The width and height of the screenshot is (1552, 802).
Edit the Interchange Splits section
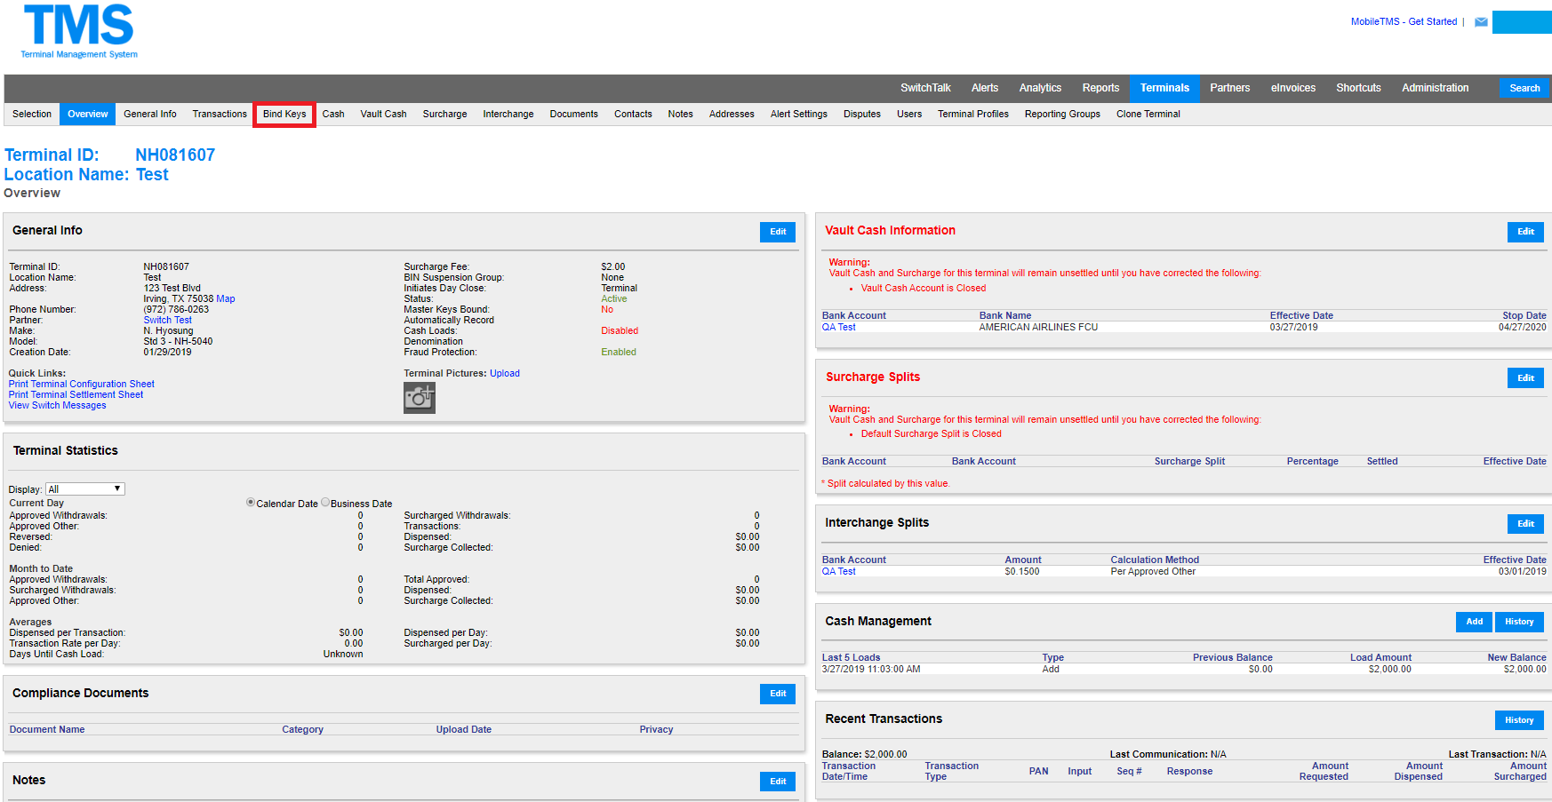pyautogui.click(x=1525, y=524)
